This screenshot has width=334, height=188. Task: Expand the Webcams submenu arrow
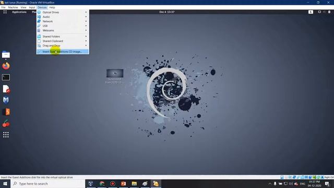(x=86, y=30)
